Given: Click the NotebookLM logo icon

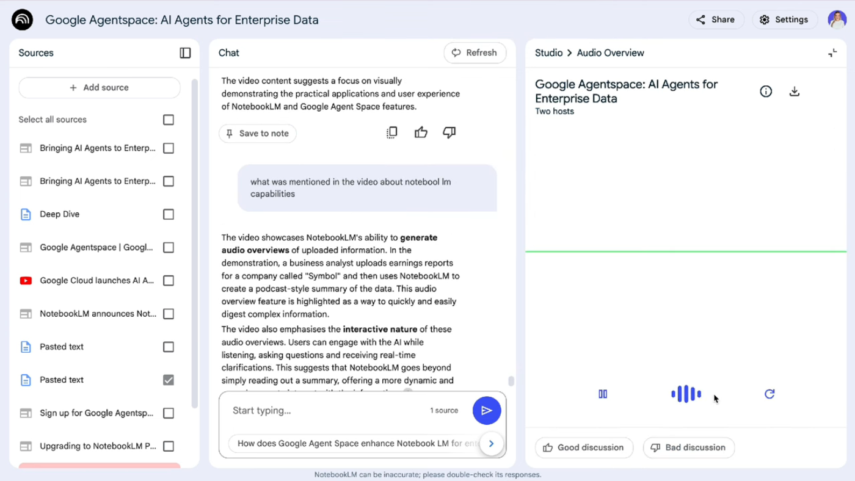Looking at the screenshot, I should click(x=23, y=20).
